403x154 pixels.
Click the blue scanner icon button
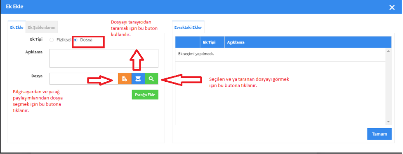coord(138,79)
